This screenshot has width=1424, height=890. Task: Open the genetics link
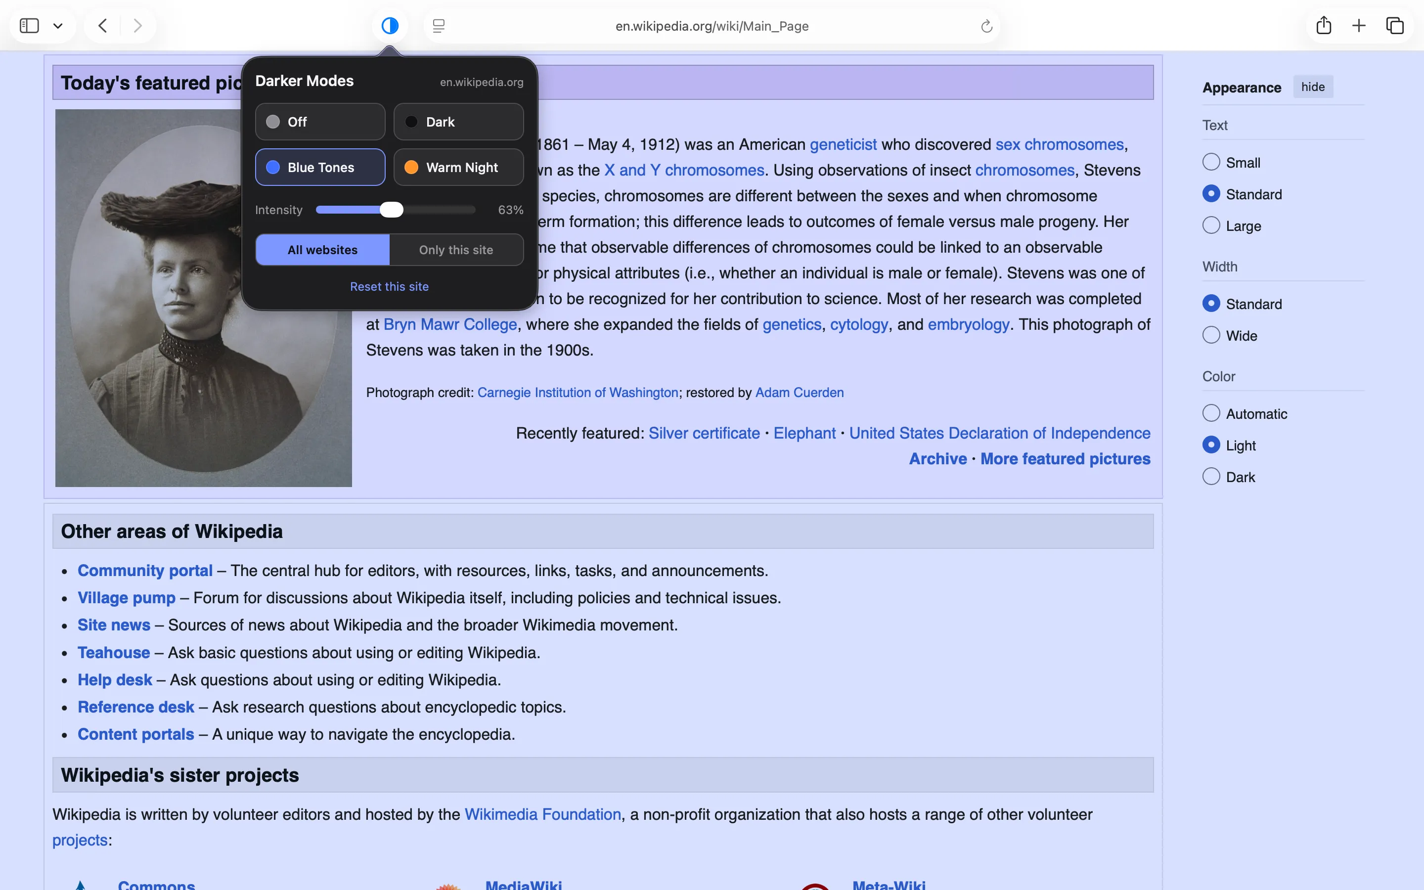(792, 324)
